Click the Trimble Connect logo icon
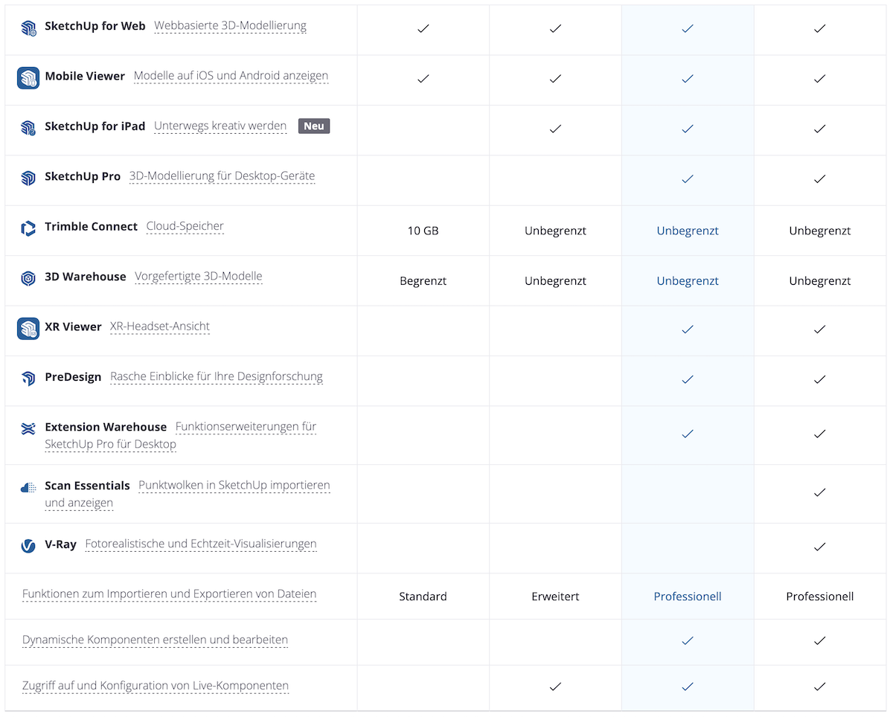 pyautogui.click(x=28, y=228)
